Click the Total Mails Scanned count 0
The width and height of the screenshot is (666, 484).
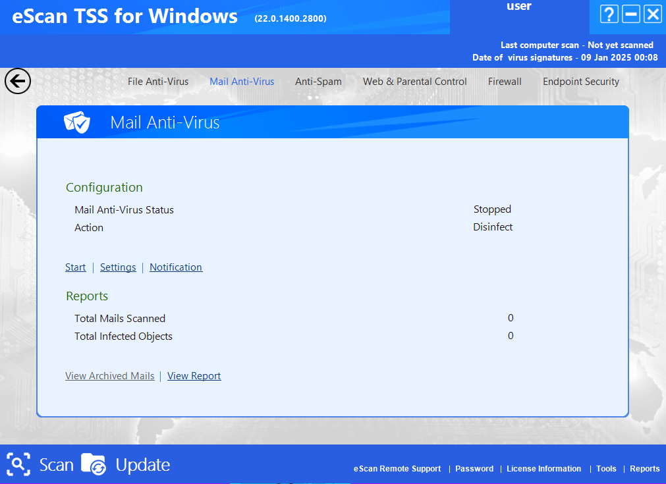tap(511, 318)
